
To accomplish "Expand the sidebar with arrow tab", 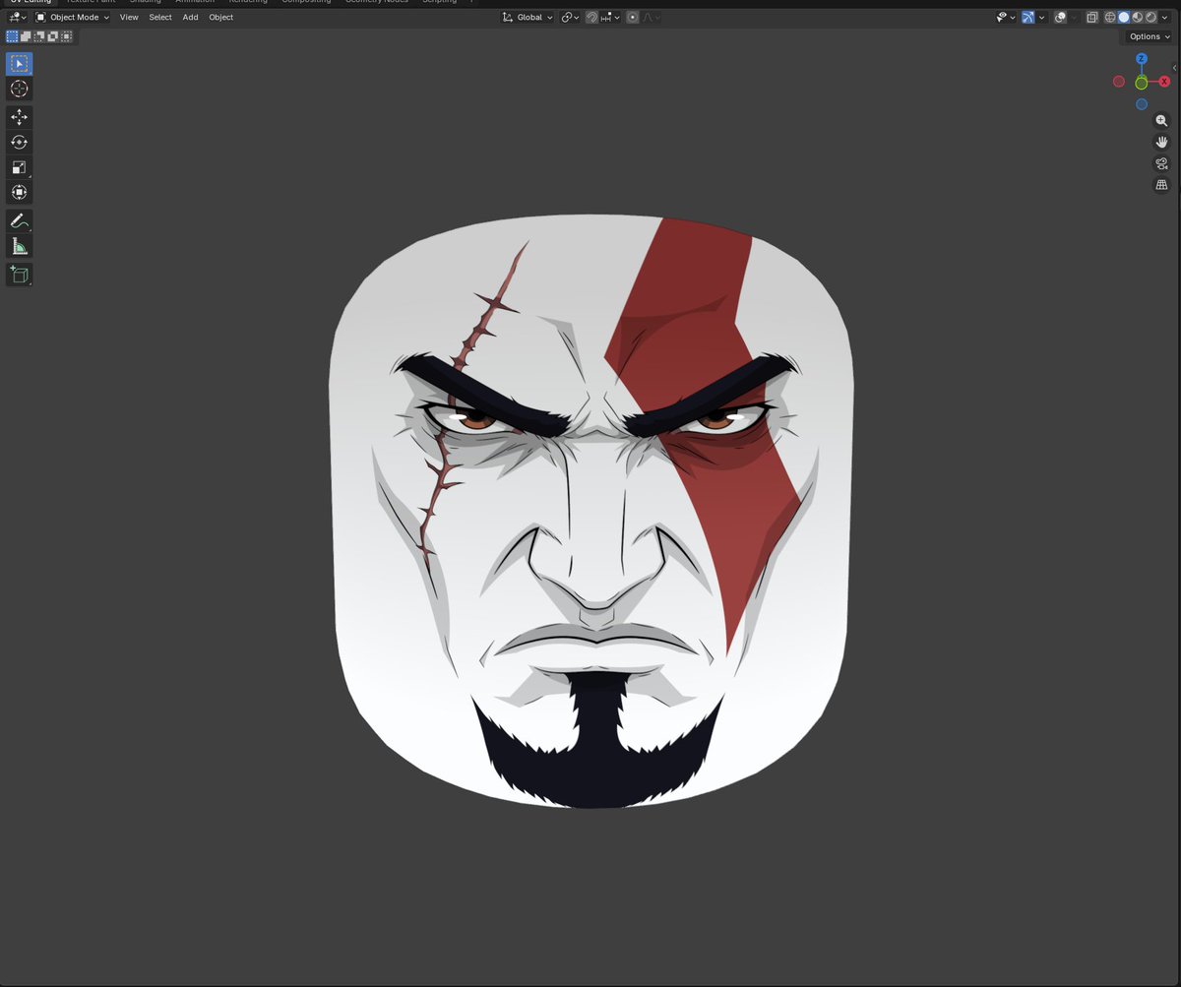I will click(x=1175, y=67).
